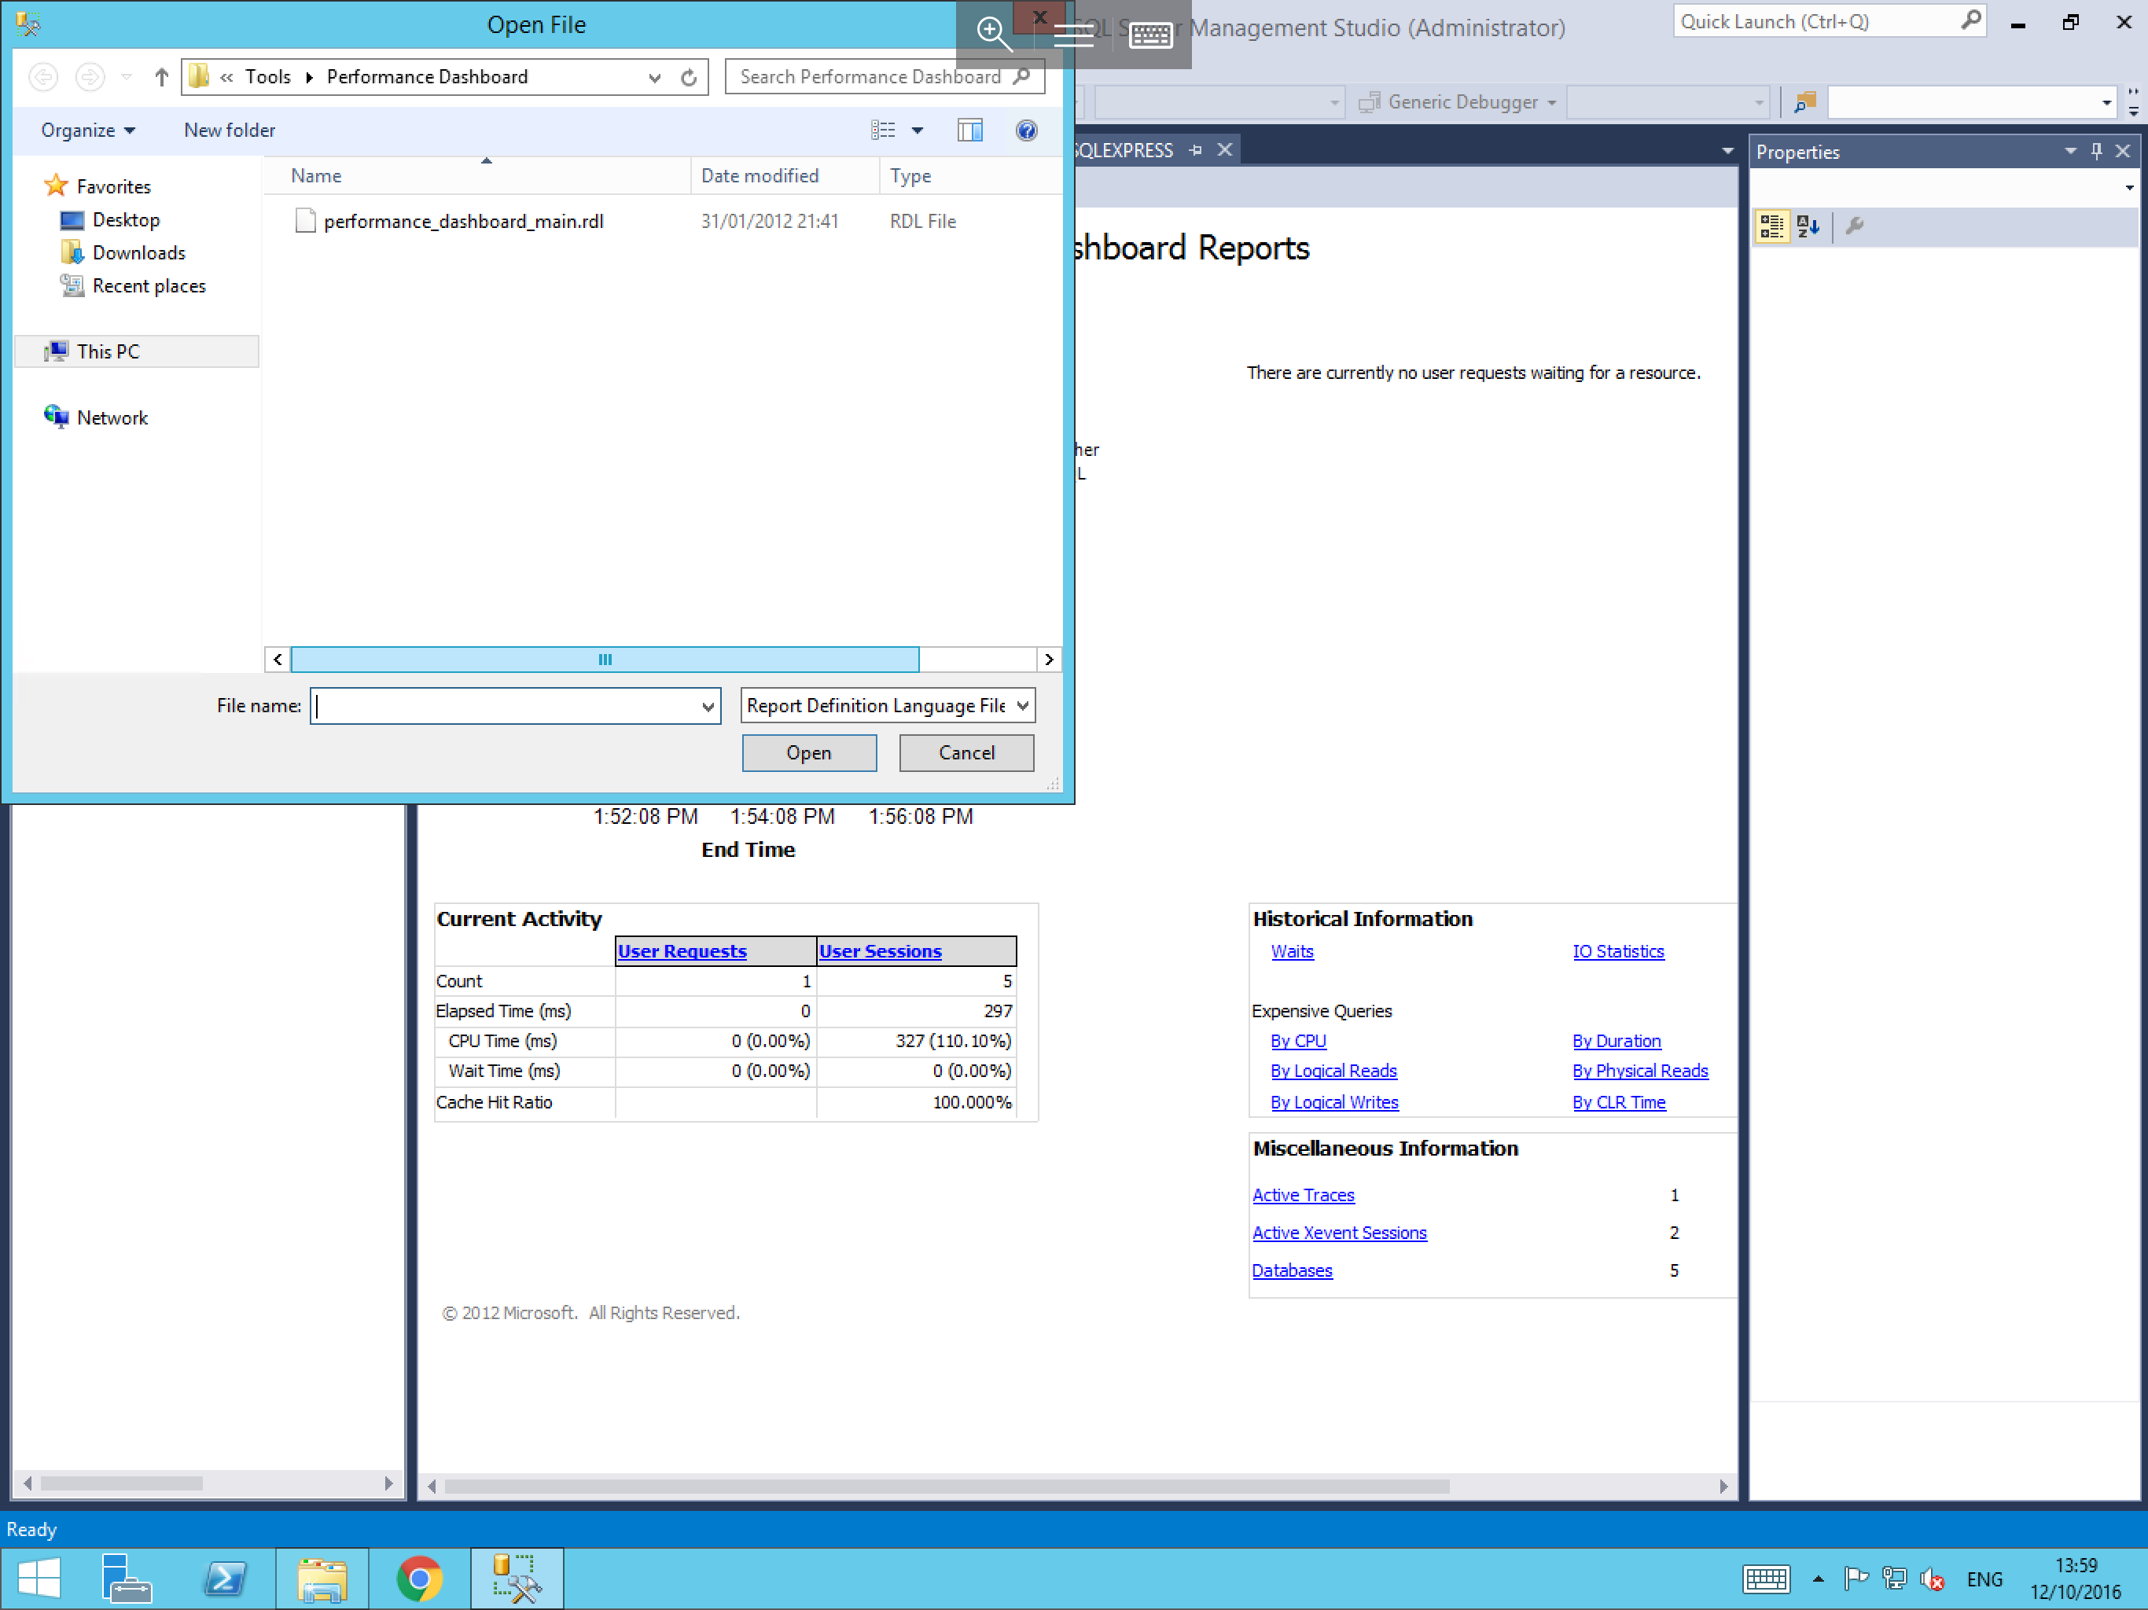Click the Back arrow in Open File dialog

[44, 77]
